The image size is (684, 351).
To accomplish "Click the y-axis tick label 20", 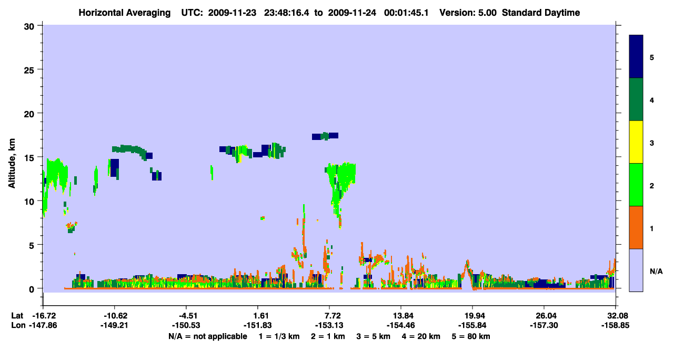I will [30, 113].
